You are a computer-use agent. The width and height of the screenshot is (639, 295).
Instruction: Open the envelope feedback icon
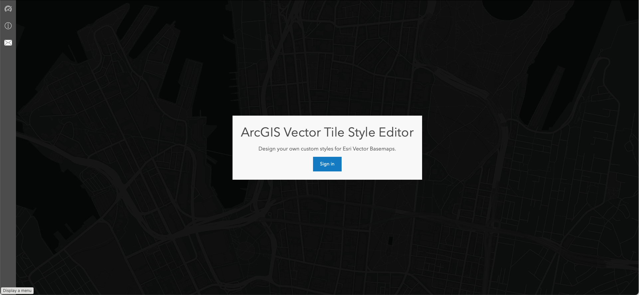(8, 43)
